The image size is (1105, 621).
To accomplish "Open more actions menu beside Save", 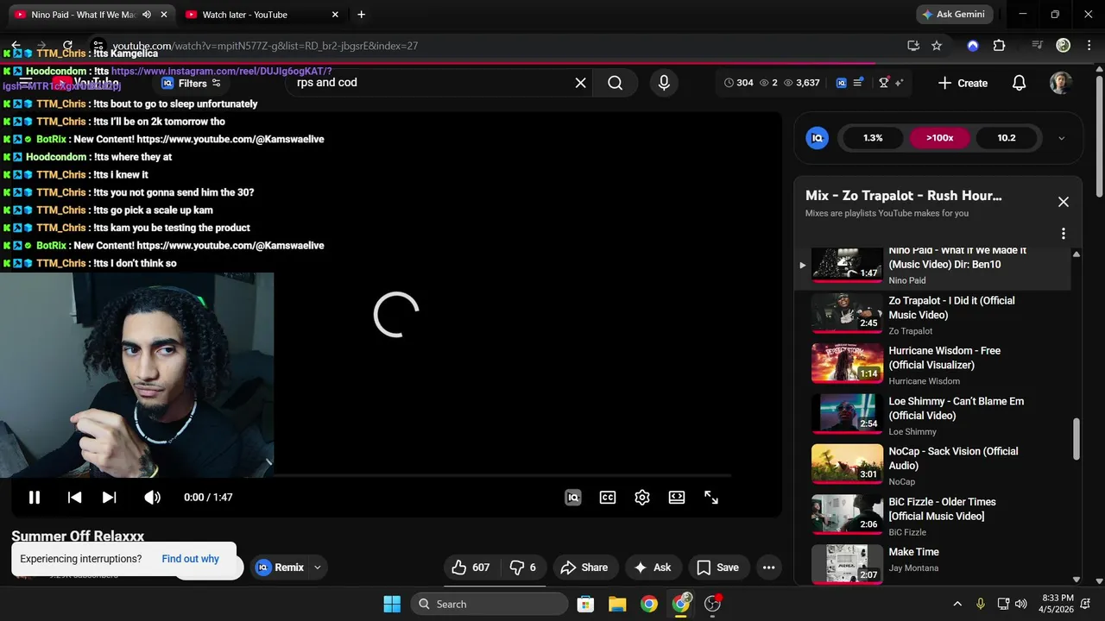I will (768, 568).
